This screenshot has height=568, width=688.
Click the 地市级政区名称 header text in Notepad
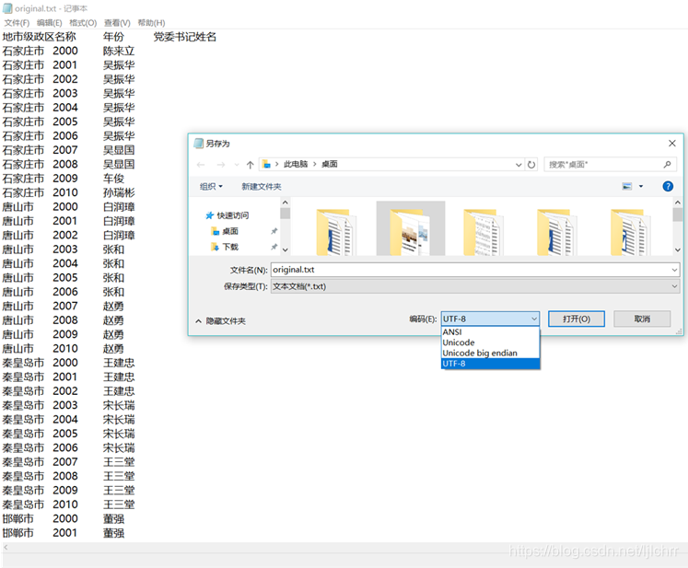(x=39, y=37)
